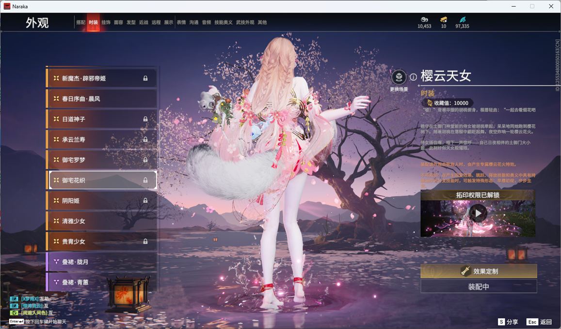Click the 装配中 equipped button
The height and width of the screenshot is (329, 561).
(x=479, y=286)
